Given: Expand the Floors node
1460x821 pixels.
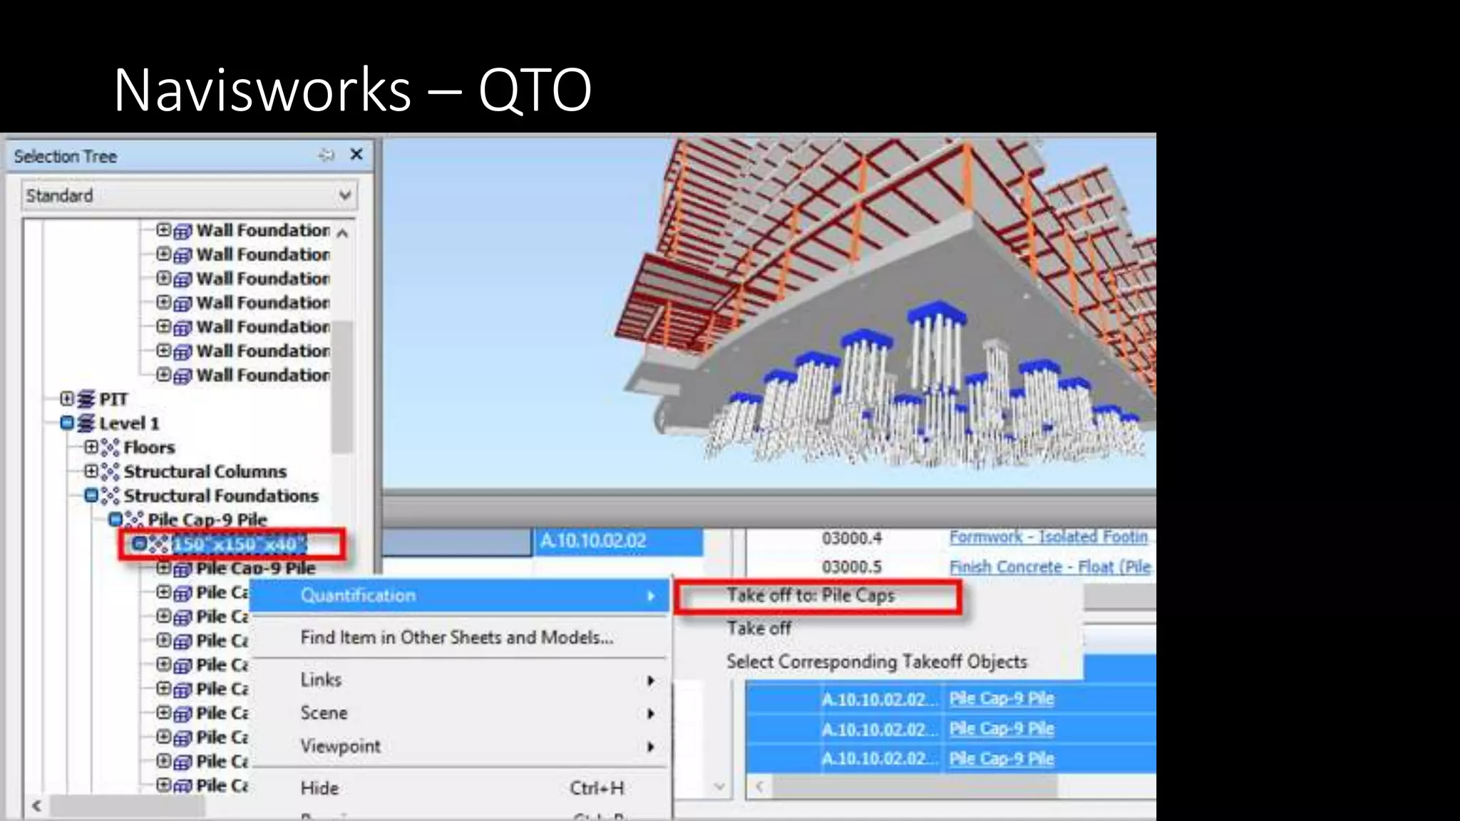Looking at the screenshot, I should pyautogui.click(x=91, y=448).
